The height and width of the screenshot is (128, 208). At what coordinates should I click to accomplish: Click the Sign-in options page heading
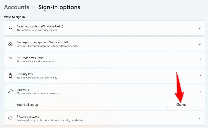coord(59,7)
